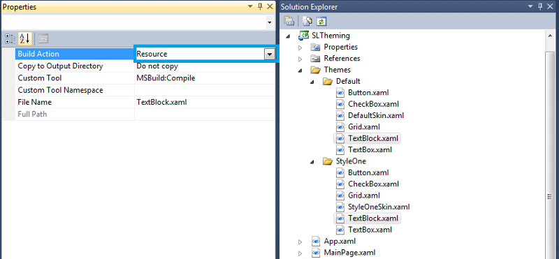Collapse the SLTheming project node

[288, 36]
